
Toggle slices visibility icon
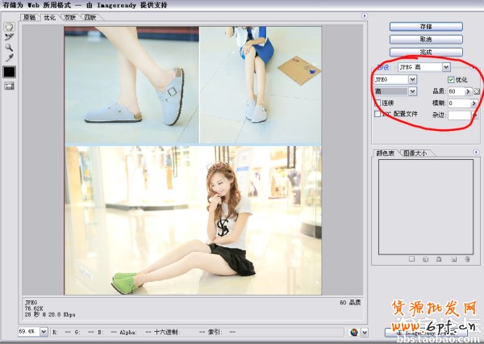pyautogui.click(x=10, y=86)
